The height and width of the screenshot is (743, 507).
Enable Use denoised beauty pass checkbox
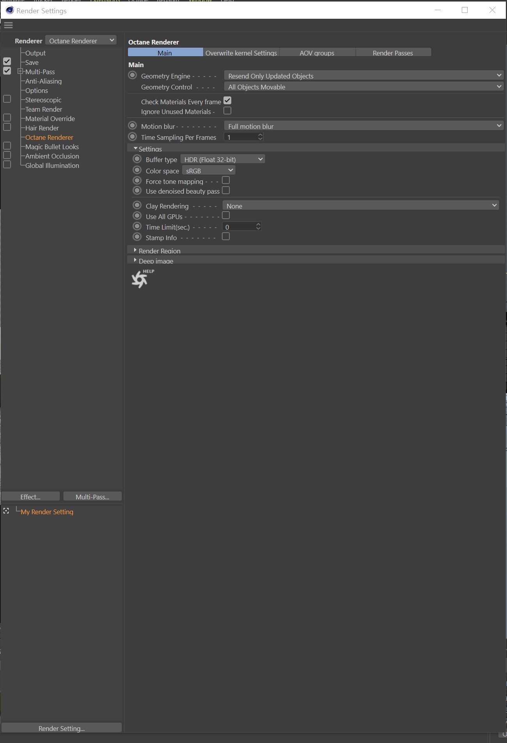[226, 191]
